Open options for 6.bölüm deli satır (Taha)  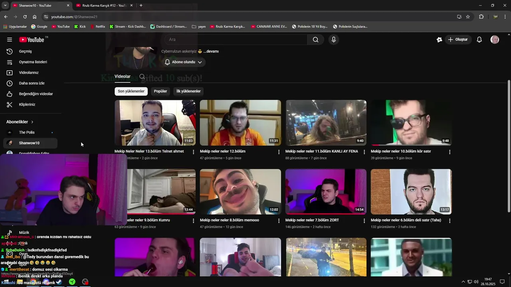450,220
